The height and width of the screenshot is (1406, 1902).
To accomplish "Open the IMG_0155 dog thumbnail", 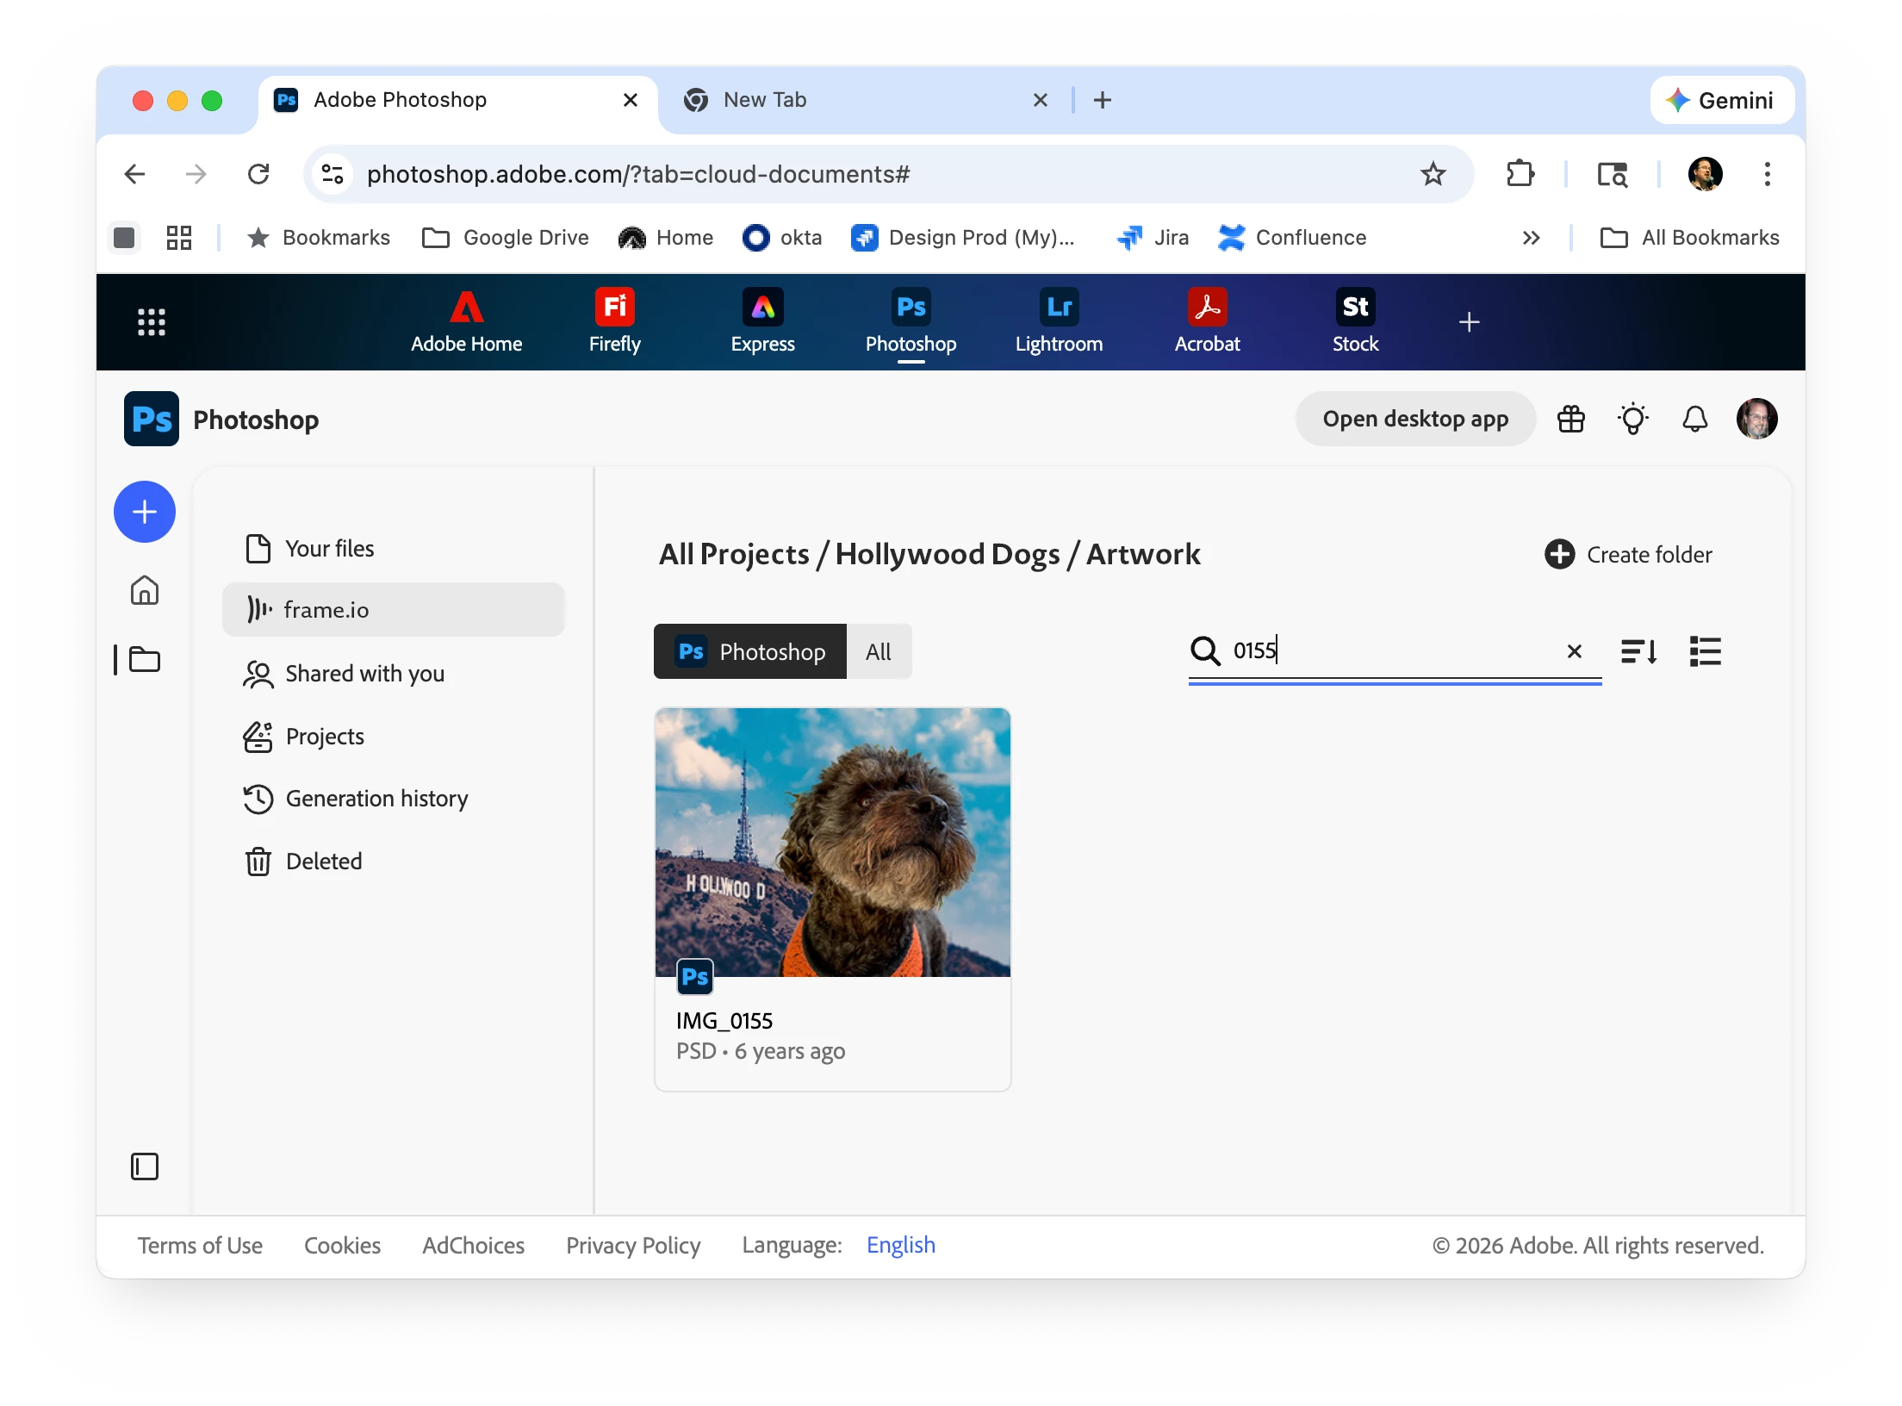I will 832,843.
